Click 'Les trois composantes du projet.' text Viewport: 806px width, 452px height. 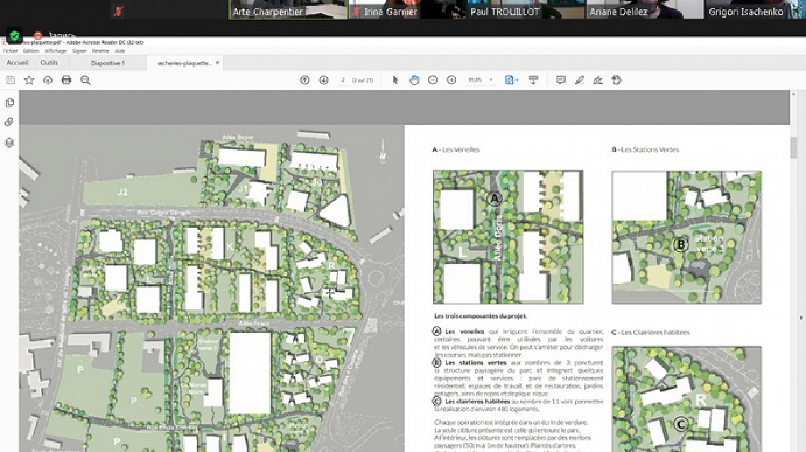pyautogui.click(x=480, y=316)
